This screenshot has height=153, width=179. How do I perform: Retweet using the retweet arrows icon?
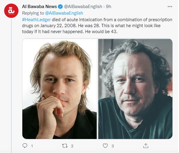65,146
